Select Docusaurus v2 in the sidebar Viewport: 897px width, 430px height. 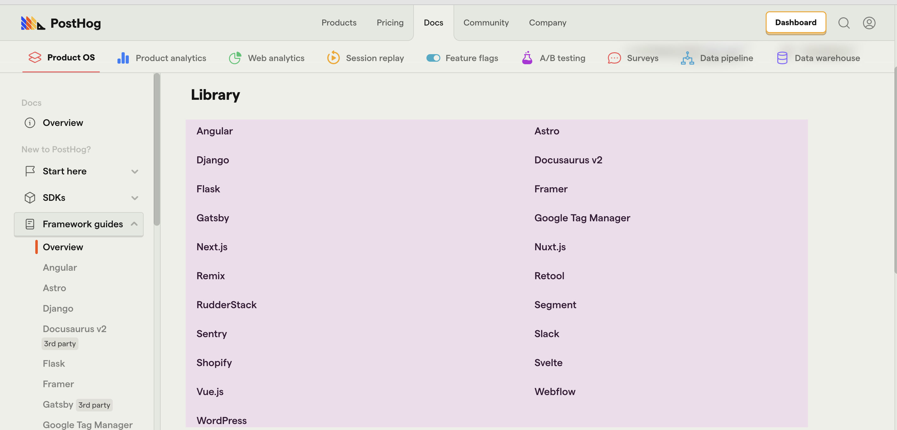click(x=75, y=329)
